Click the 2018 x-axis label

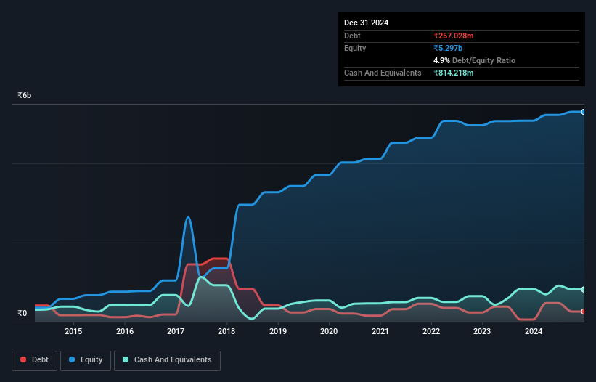(226, 331)
